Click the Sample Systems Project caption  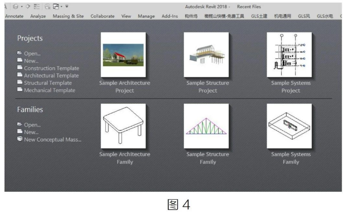291,87
